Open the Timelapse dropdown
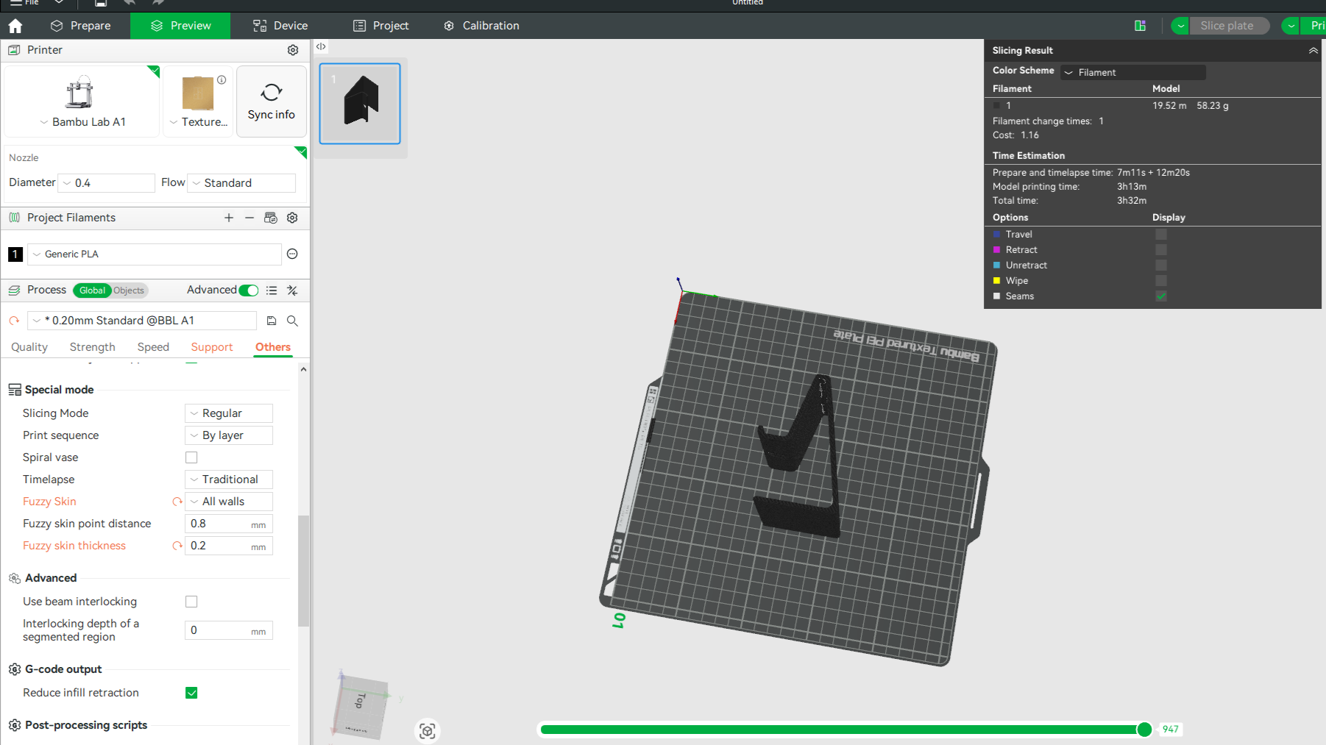The image size is (1326, 745). point(229,480)
